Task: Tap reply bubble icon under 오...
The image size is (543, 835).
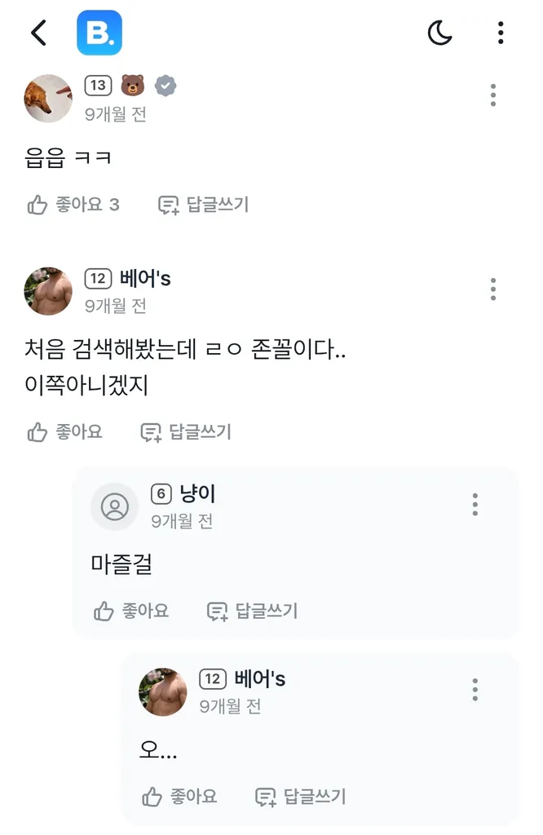Action: 266,797
